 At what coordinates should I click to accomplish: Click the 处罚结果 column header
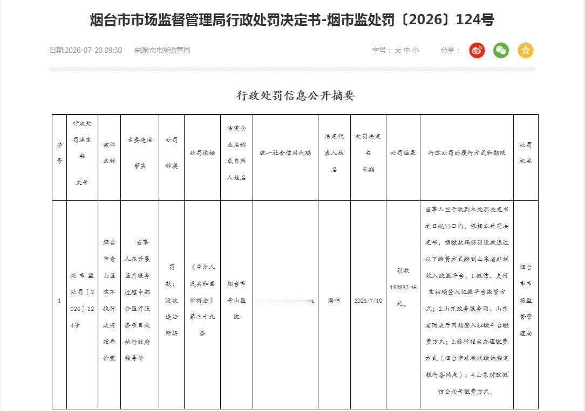pos(403,157)
